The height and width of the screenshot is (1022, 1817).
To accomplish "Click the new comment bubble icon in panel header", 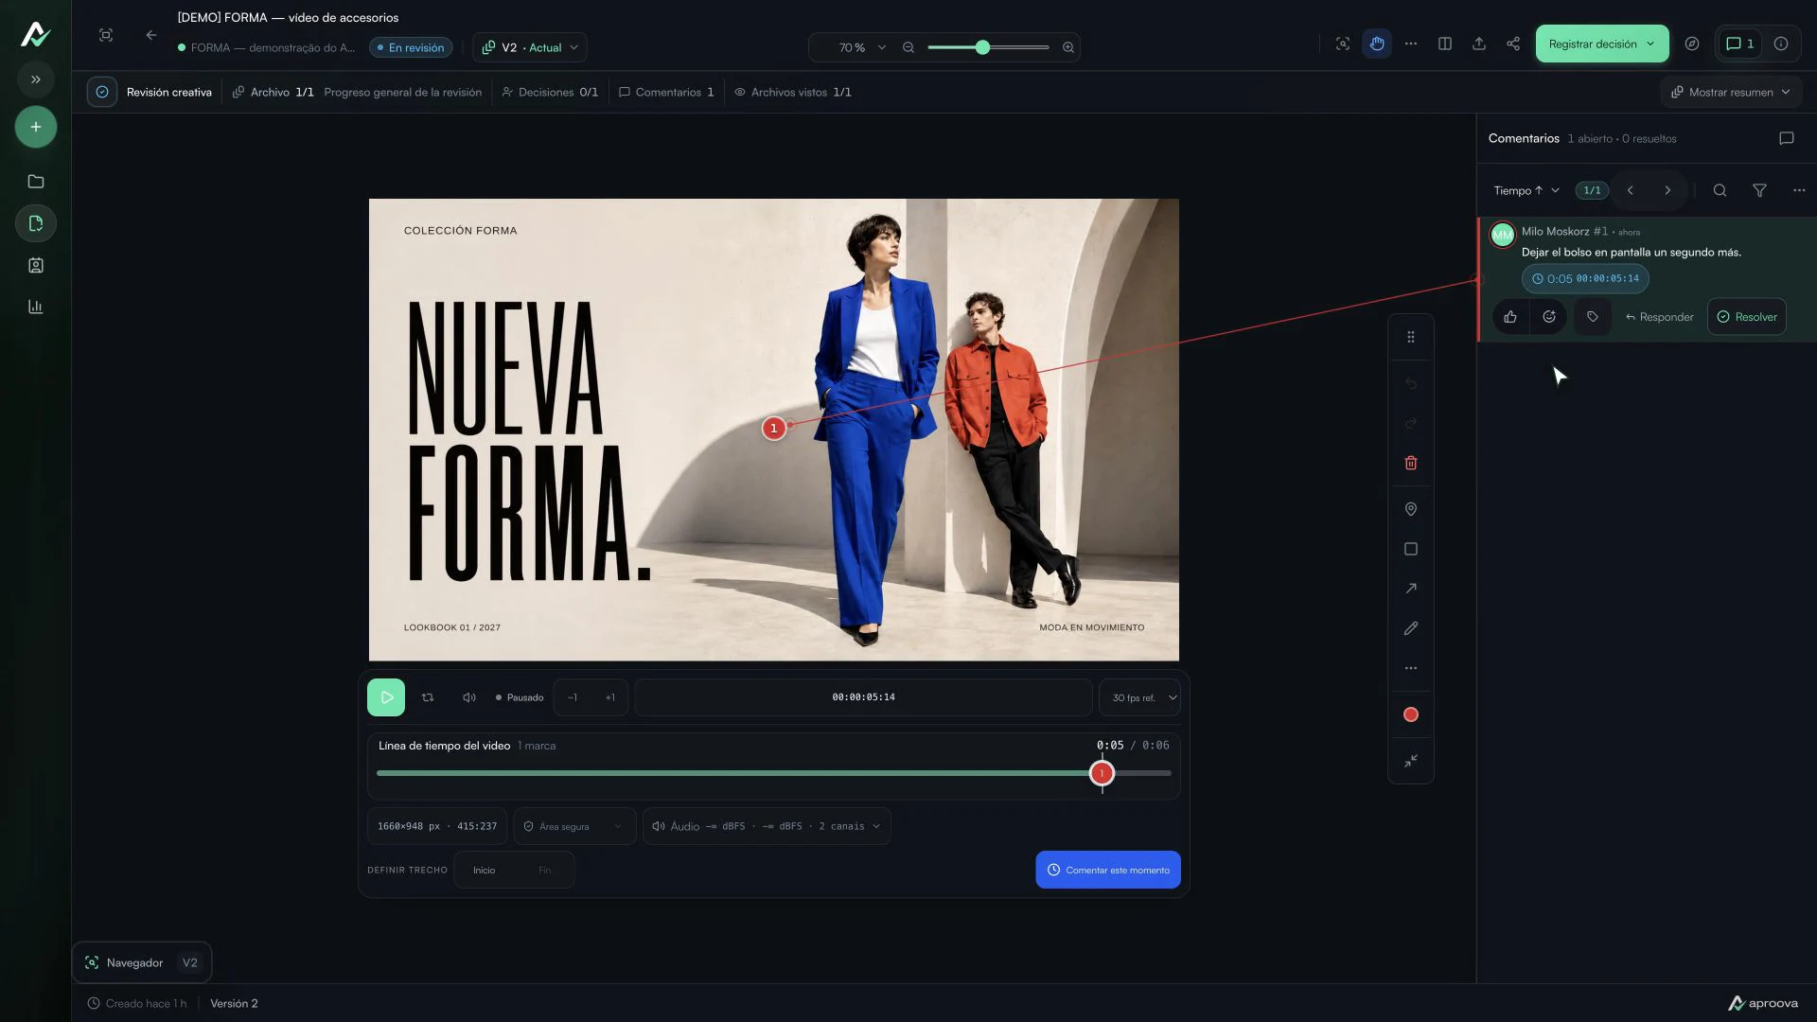I will click(1787, 138).
